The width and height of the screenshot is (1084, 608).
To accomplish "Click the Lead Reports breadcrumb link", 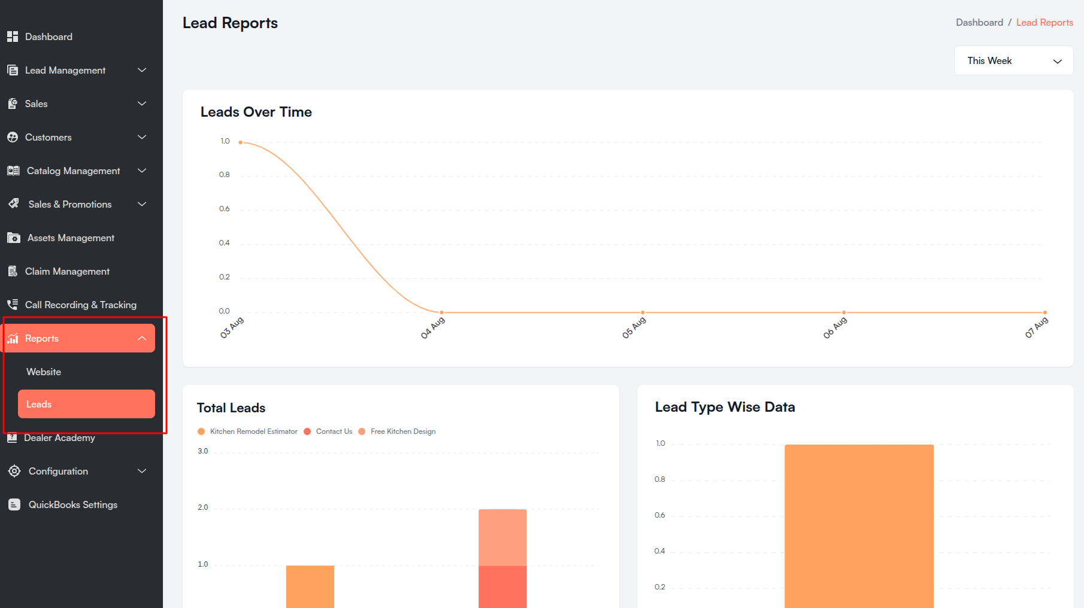I will [x=1044, y=22].
